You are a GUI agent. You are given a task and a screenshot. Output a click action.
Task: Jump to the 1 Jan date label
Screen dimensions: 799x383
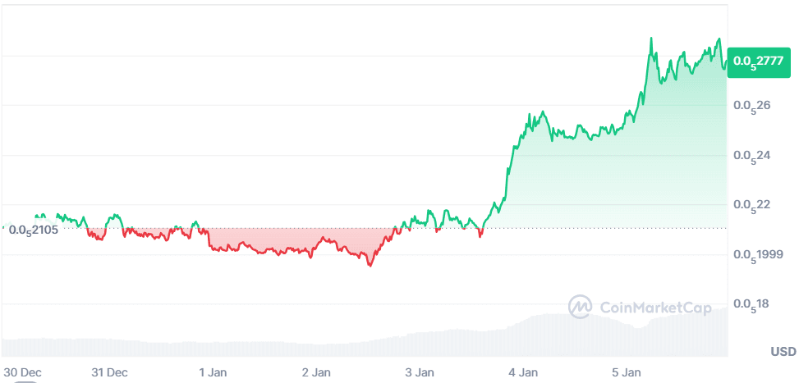point(214,372)
